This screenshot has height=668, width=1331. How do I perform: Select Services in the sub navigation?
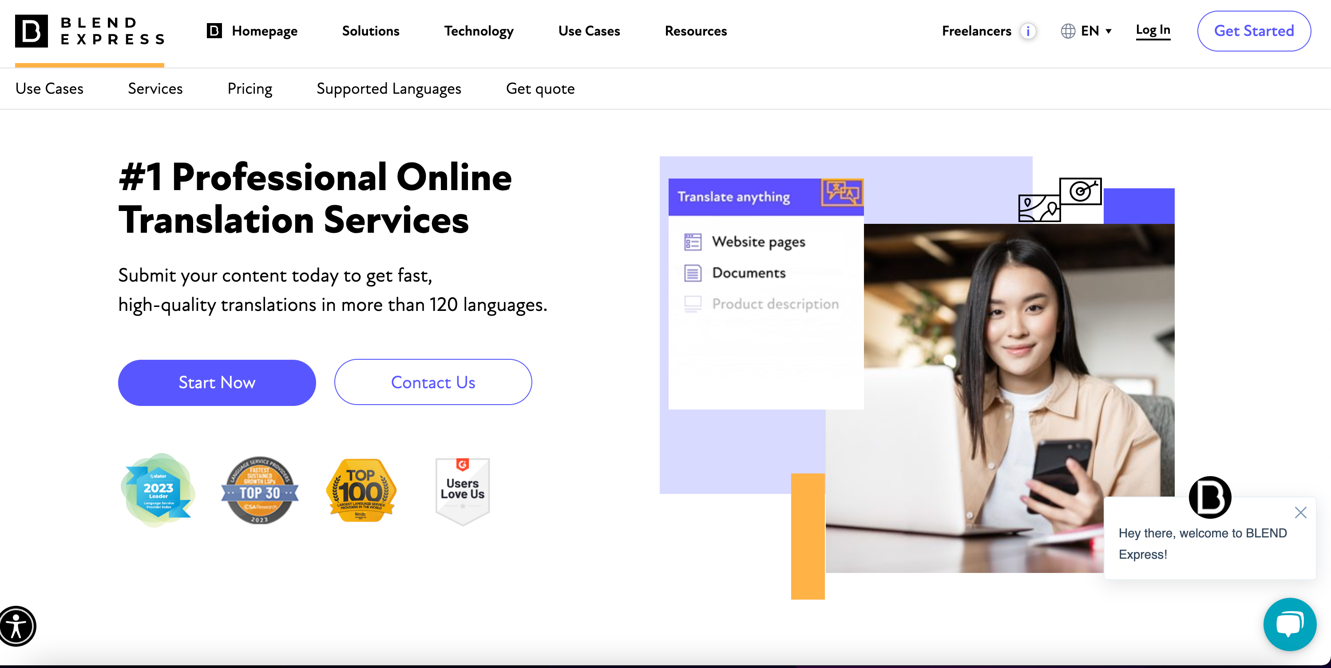click(155, 88)
